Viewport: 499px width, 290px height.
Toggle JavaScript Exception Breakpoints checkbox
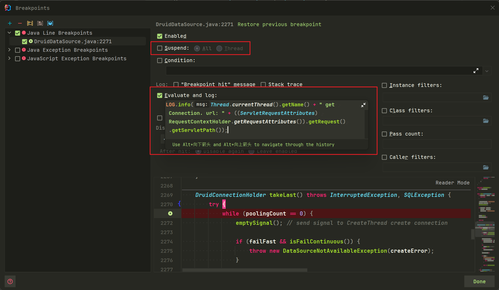coord(18,59)
